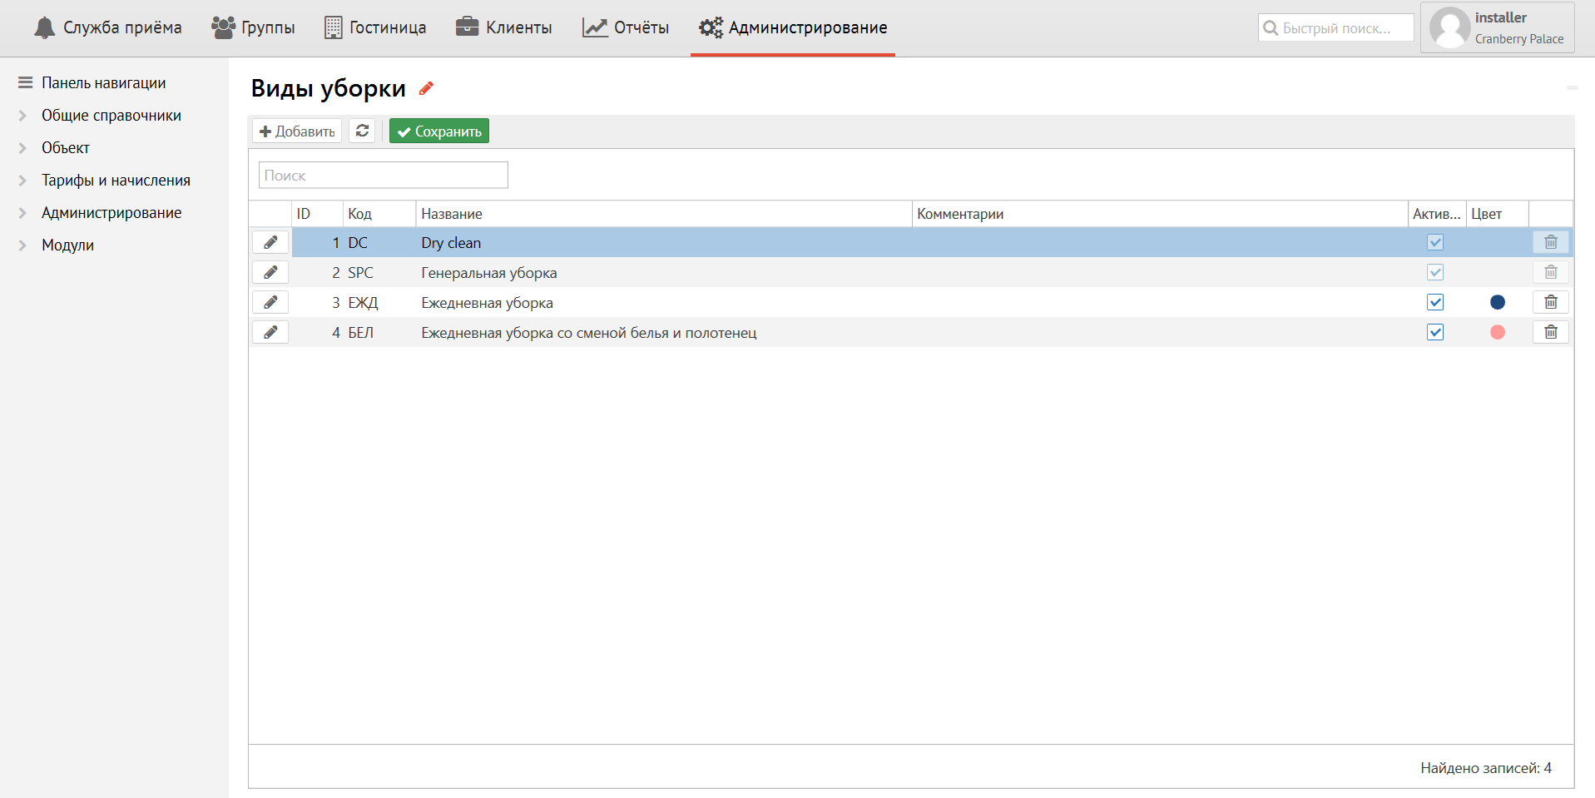
Task: Toggle Active checkbox on the БЕЛ row
Action: click(x=1434, y=332)
